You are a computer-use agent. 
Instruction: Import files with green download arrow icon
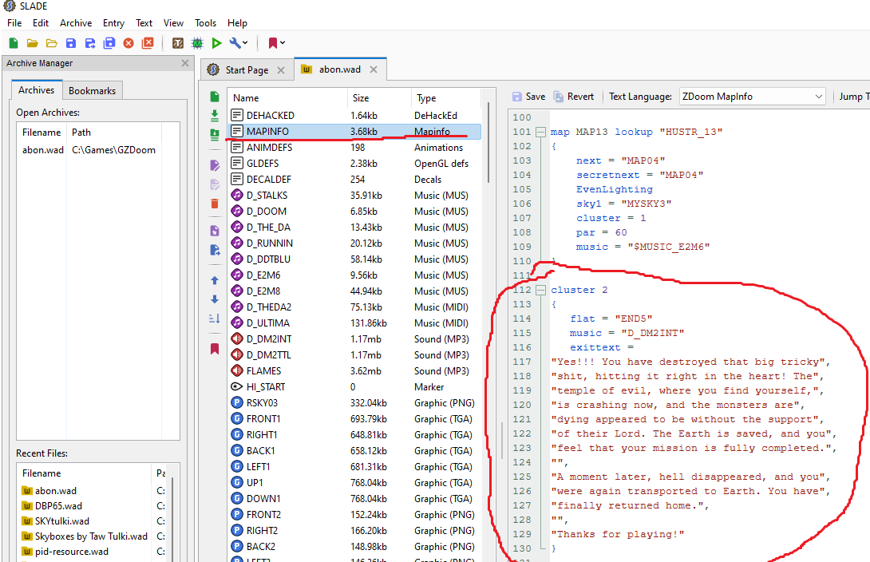214,115
